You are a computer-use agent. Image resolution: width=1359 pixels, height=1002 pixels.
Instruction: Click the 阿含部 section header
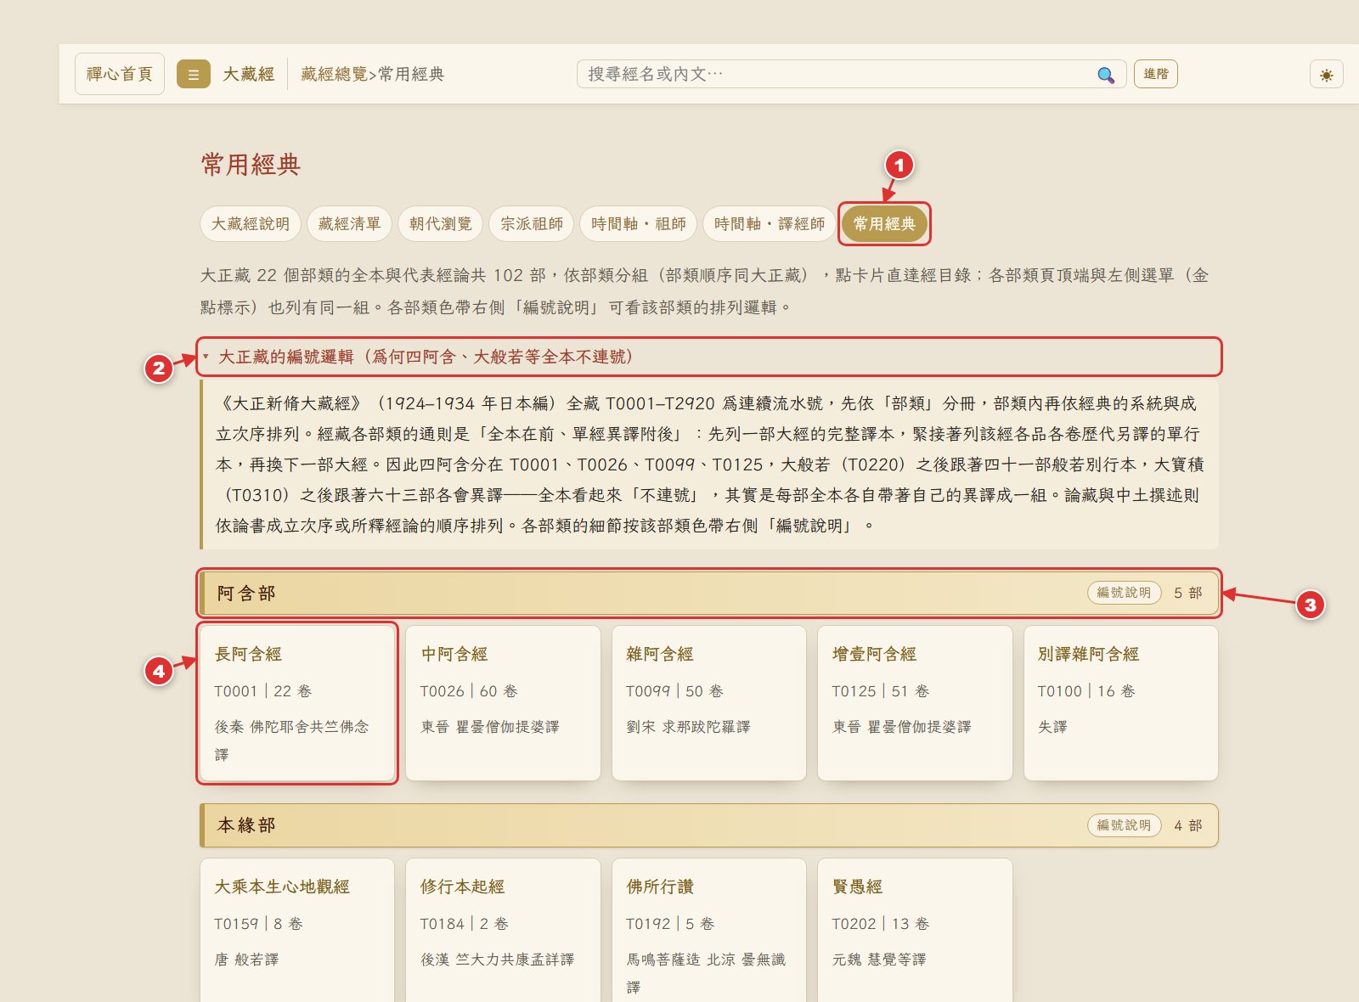(709, 593)
